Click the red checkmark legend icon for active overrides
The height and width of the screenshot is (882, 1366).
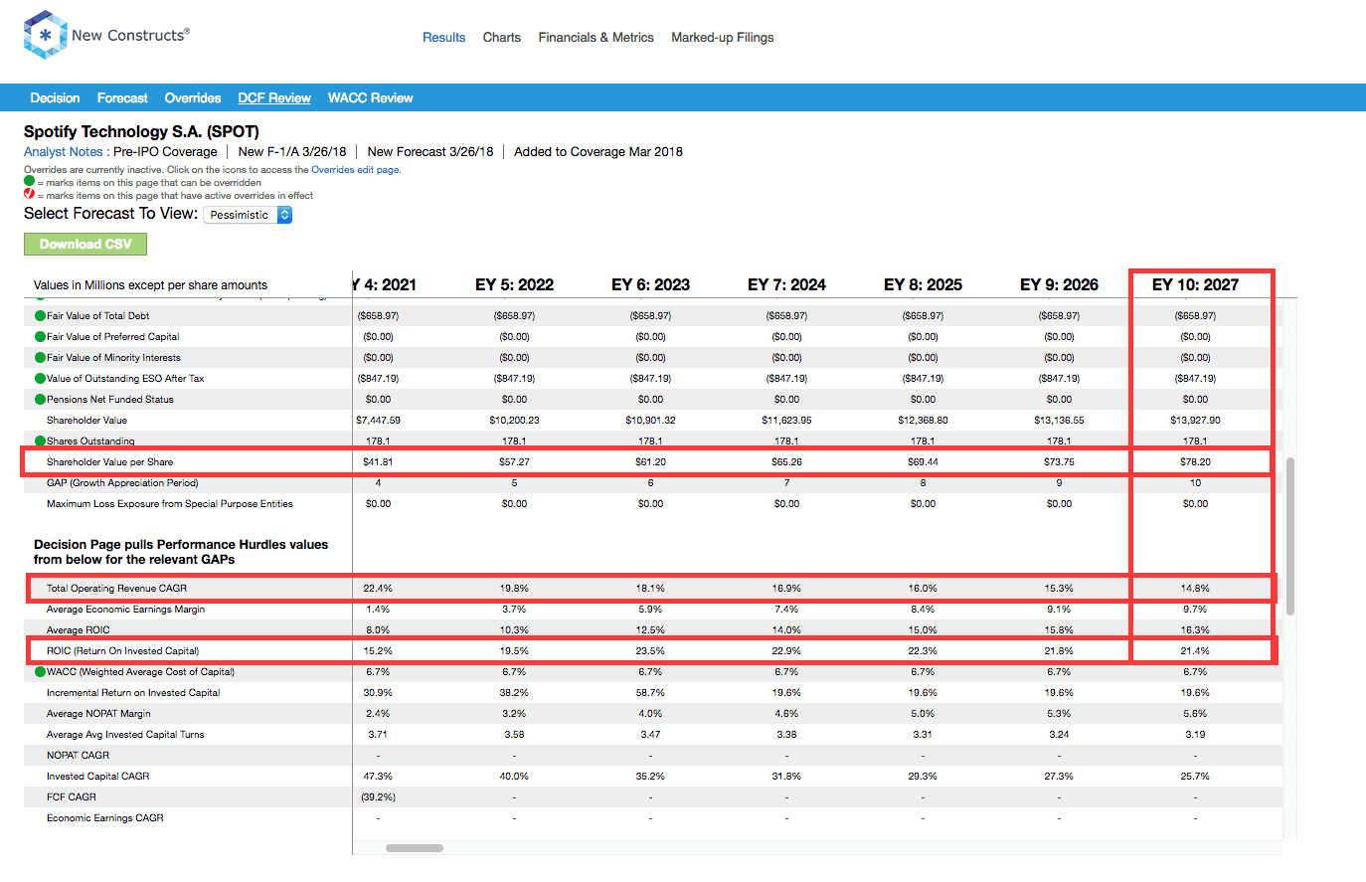[29, 195]
